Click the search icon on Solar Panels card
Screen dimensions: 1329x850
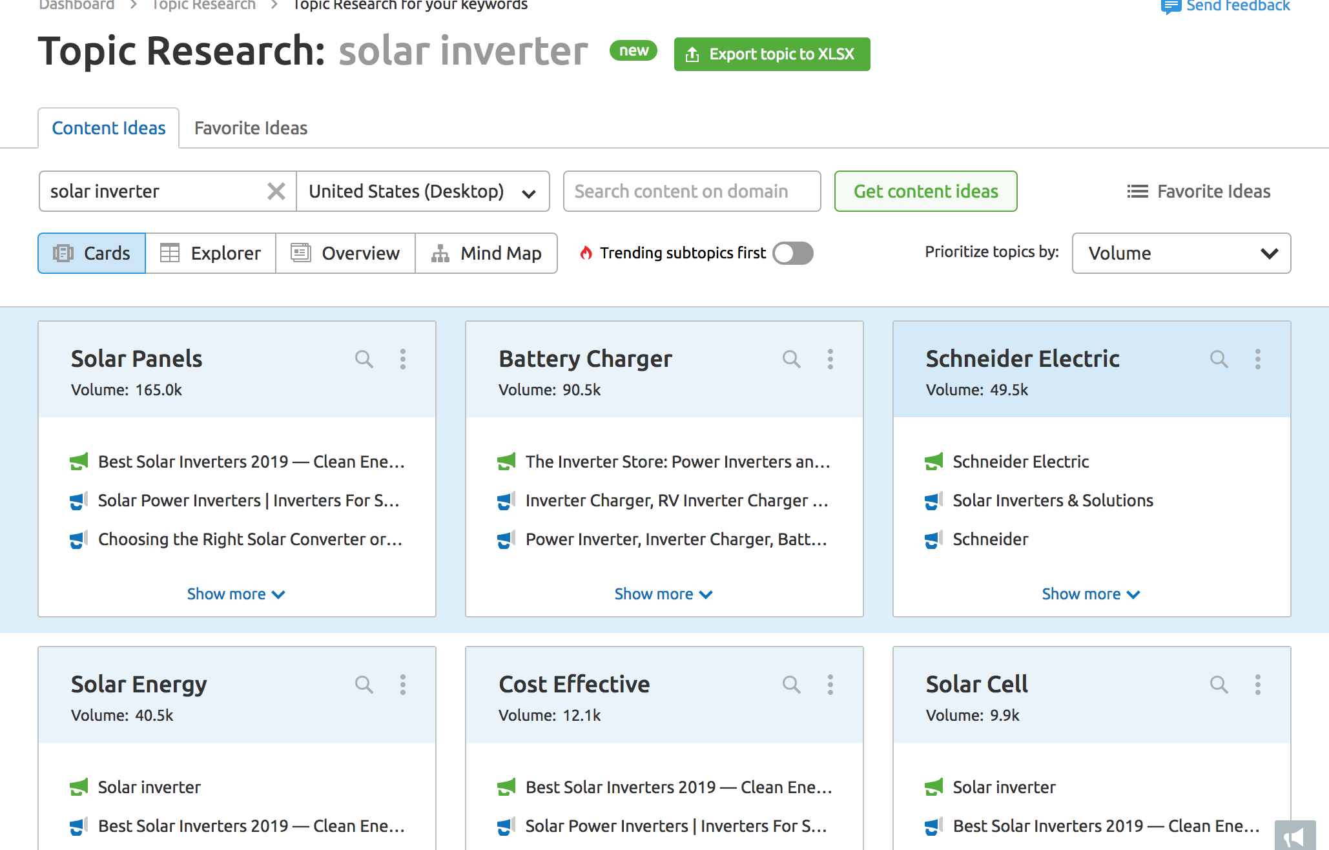[x=364, y=360]
